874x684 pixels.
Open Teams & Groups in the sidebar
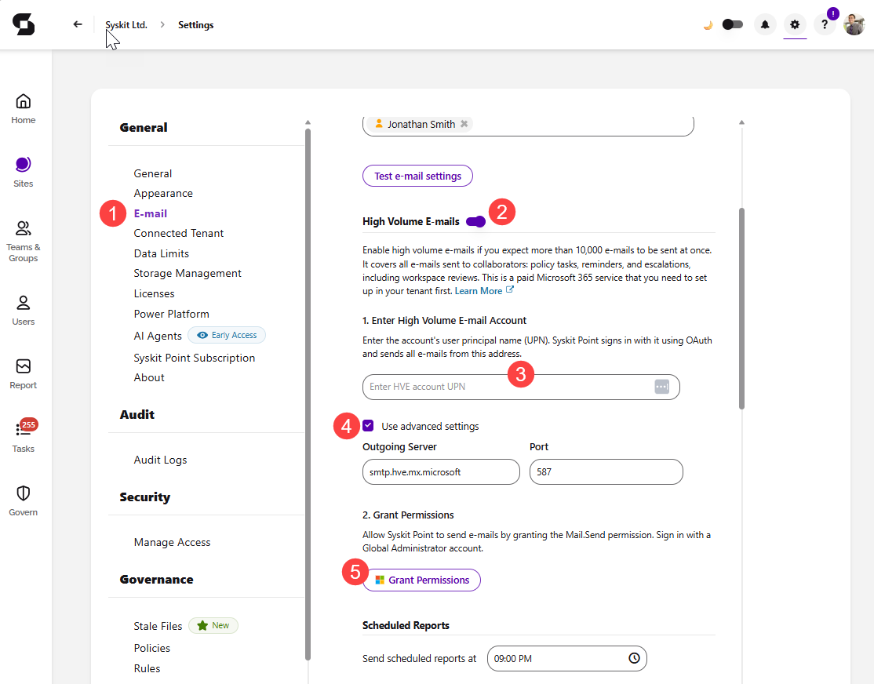click(x=24, y=242)
